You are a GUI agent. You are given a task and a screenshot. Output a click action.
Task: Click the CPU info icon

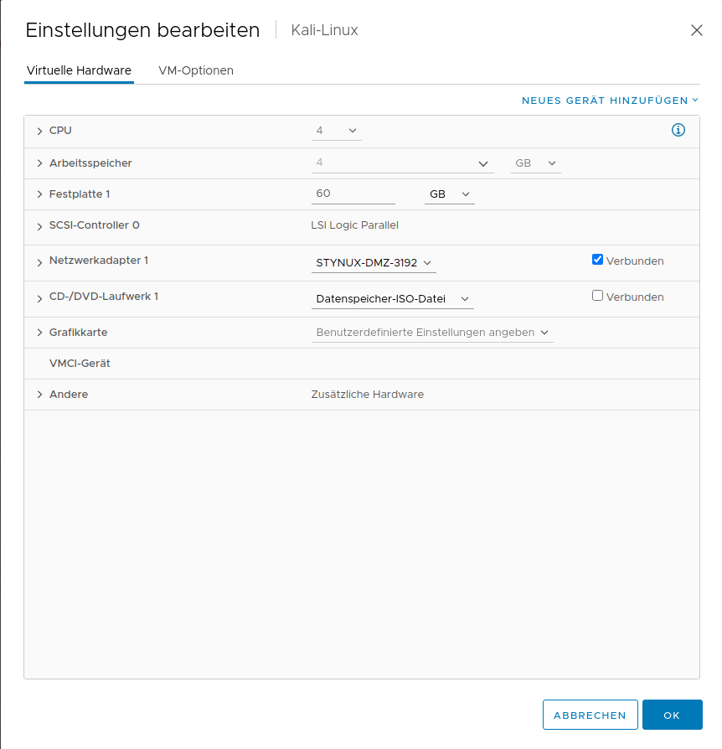(x=678, y=130)
